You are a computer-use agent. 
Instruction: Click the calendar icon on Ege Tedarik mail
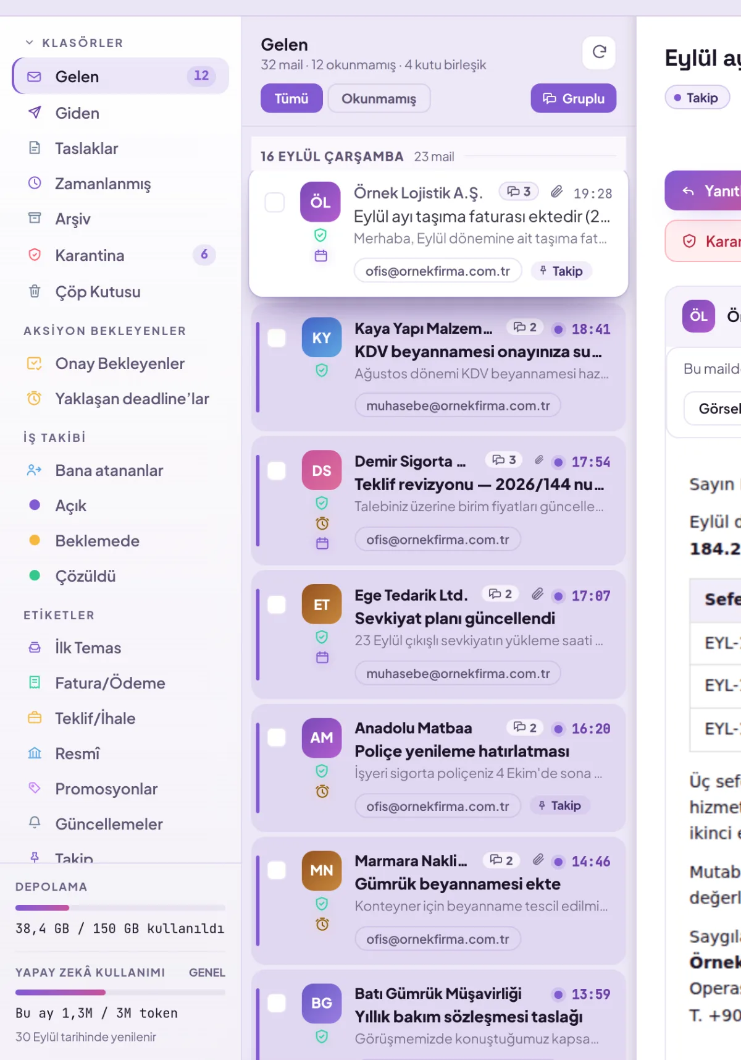coord(322,657)
